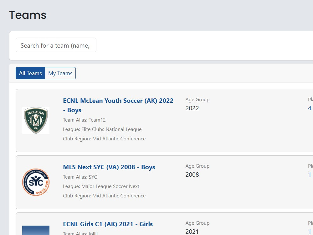
Task: Open ECNL McLean Youth Soccer (AK) 2022 - Boys
Action: [118, 105]
